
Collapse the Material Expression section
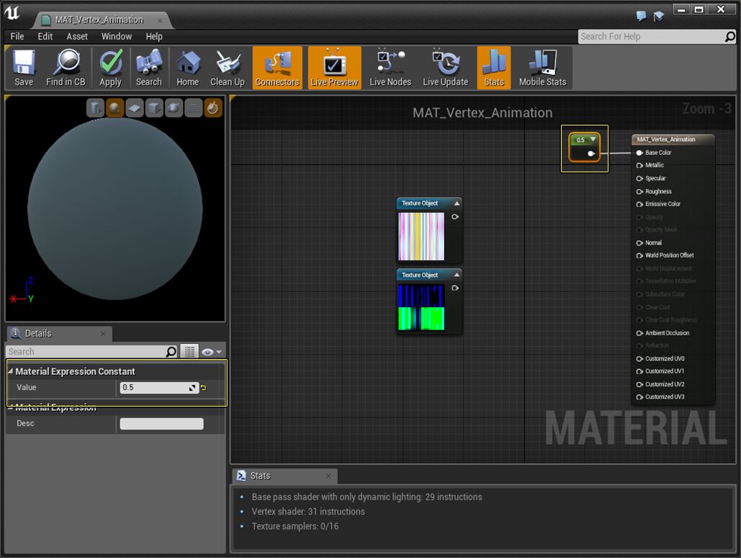(x=11, y=407)
